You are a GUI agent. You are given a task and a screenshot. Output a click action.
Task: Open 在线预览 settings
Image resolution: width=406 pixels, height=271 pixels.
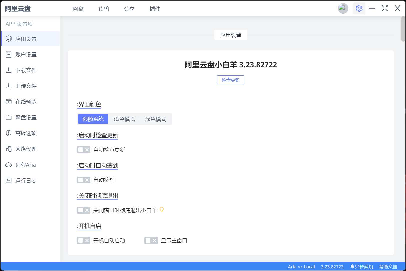coord(31,102)
